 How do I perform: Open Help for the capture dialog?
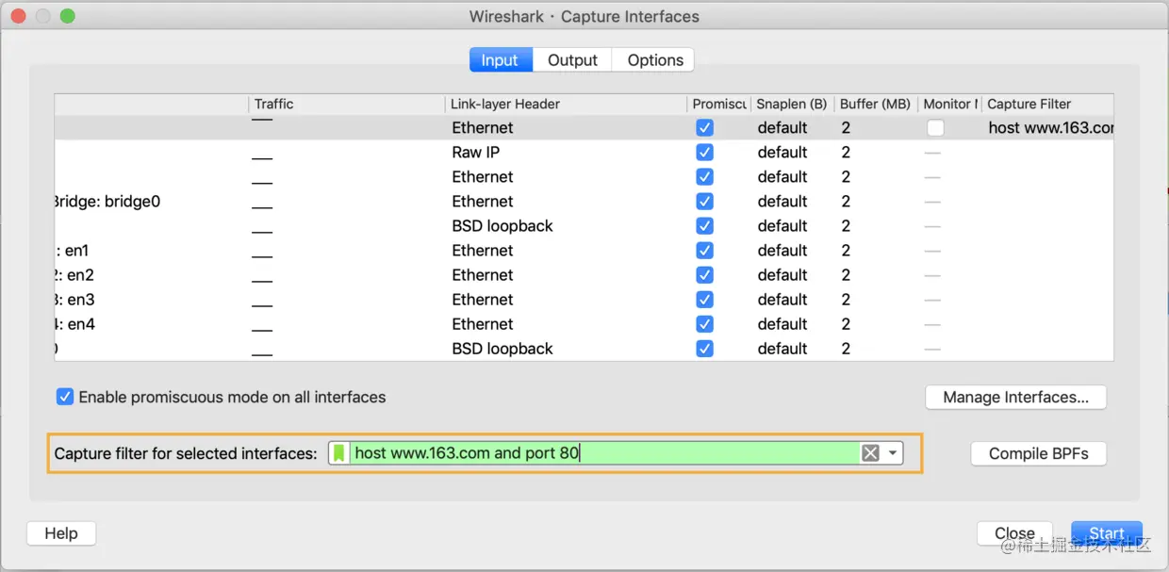coord(61,533)
